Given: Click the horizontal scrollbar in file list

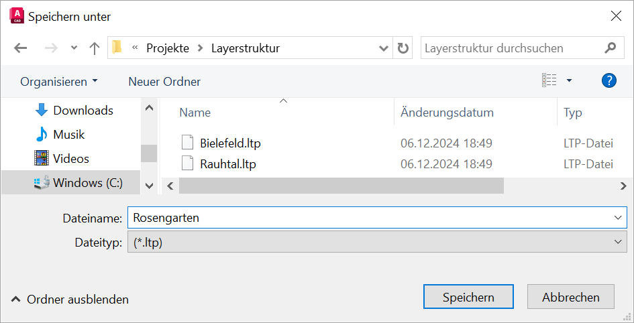Looking at the screenshot, I should (x=341, y=186).
